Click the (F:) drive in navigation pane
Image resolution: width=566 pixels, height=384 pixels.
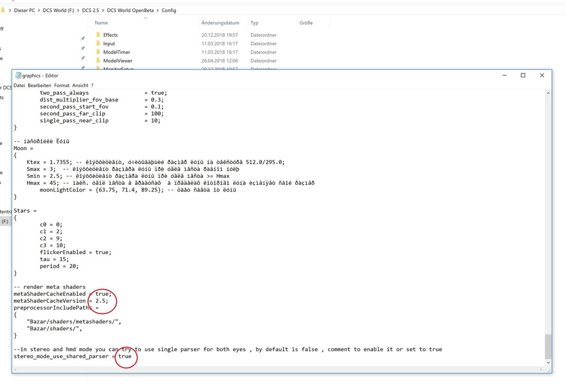click(x=5, y=221)
